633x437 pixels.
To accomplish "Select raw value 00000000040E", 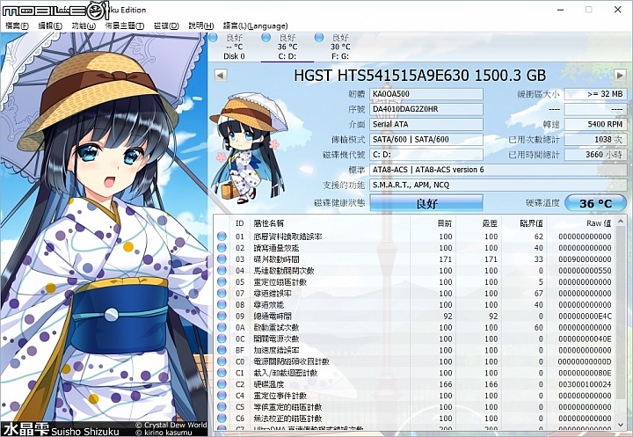I will point(585,339).
